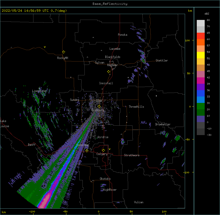Click the RedDeer city label
This screenshot has width=220, height=215.
pos(112,65)
